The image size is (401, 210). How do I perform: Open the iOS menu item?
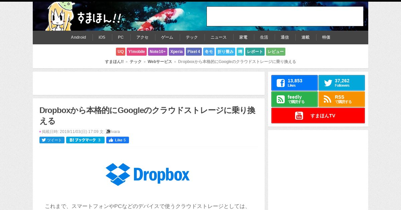[102, 37]
